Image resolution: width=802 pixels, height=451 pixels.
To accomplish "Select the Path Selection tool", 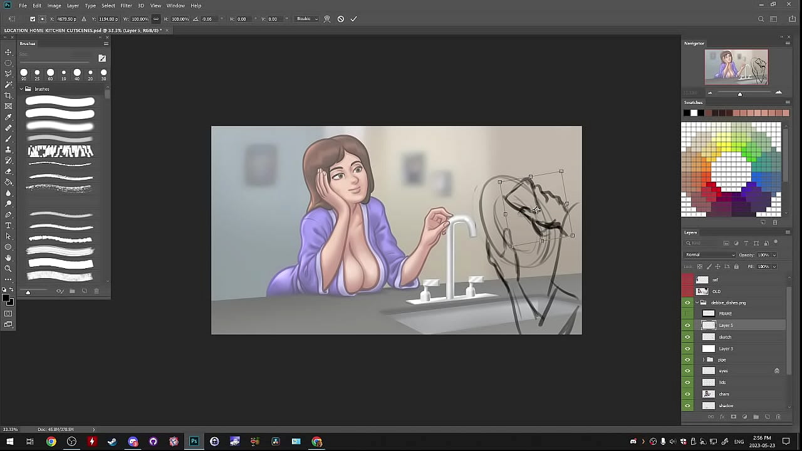I will point(8,236).
